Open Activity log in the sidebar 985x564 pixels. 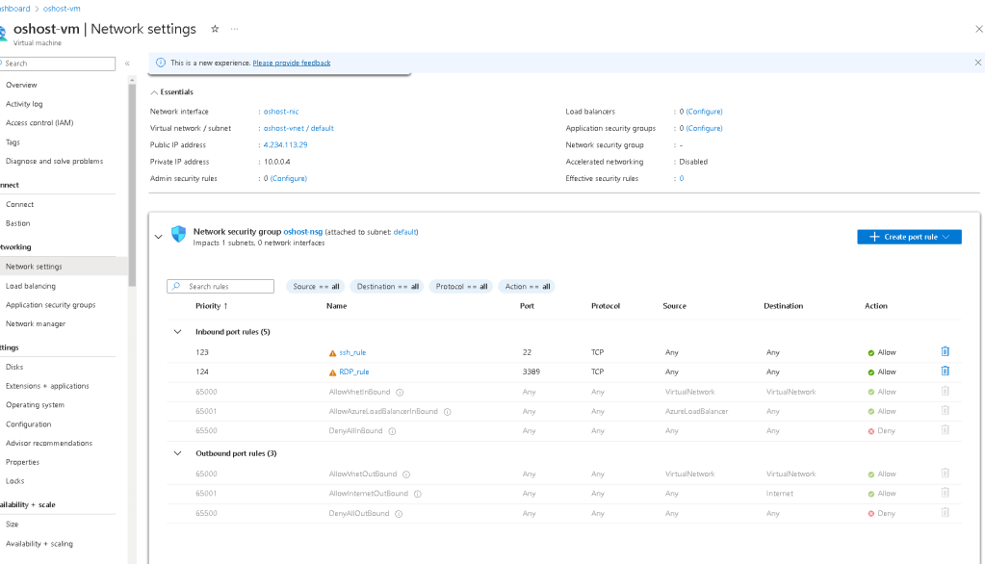click(24, 104)
